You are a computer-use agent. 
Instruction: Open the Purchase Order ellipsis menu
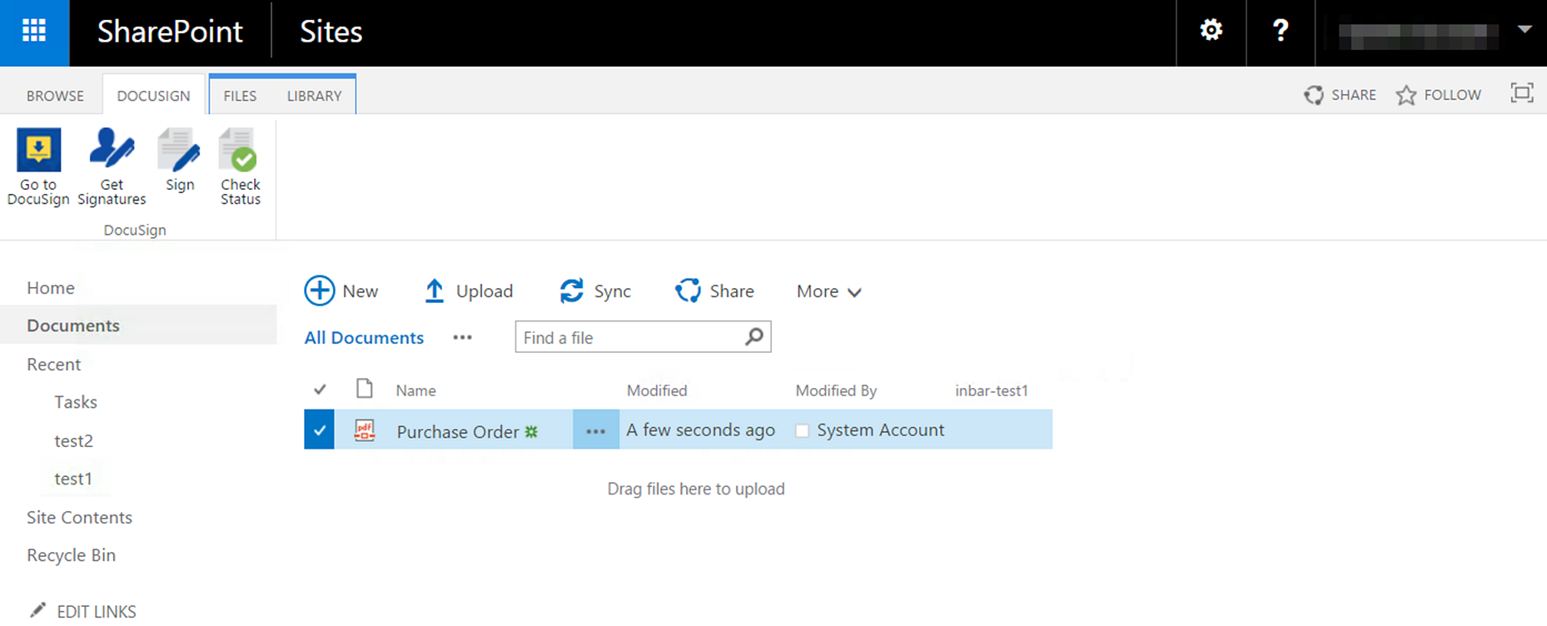(x=595, y=430)
